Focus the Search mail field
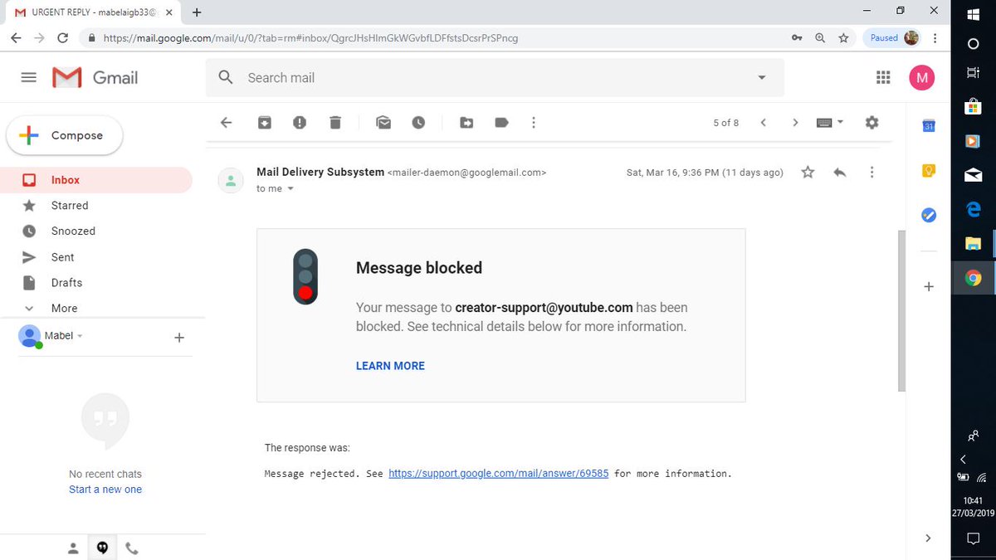 [495, 77]
